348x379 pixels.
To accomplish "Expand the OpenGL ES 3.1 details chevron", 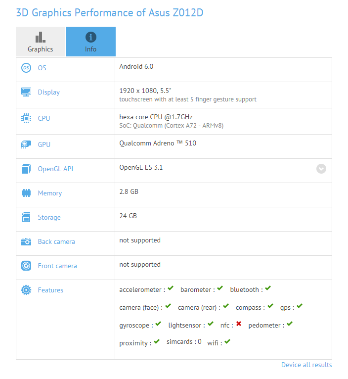I will [x=321, y=169].
